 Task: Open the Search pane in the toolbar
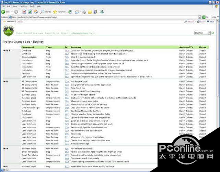pos(45,12)
